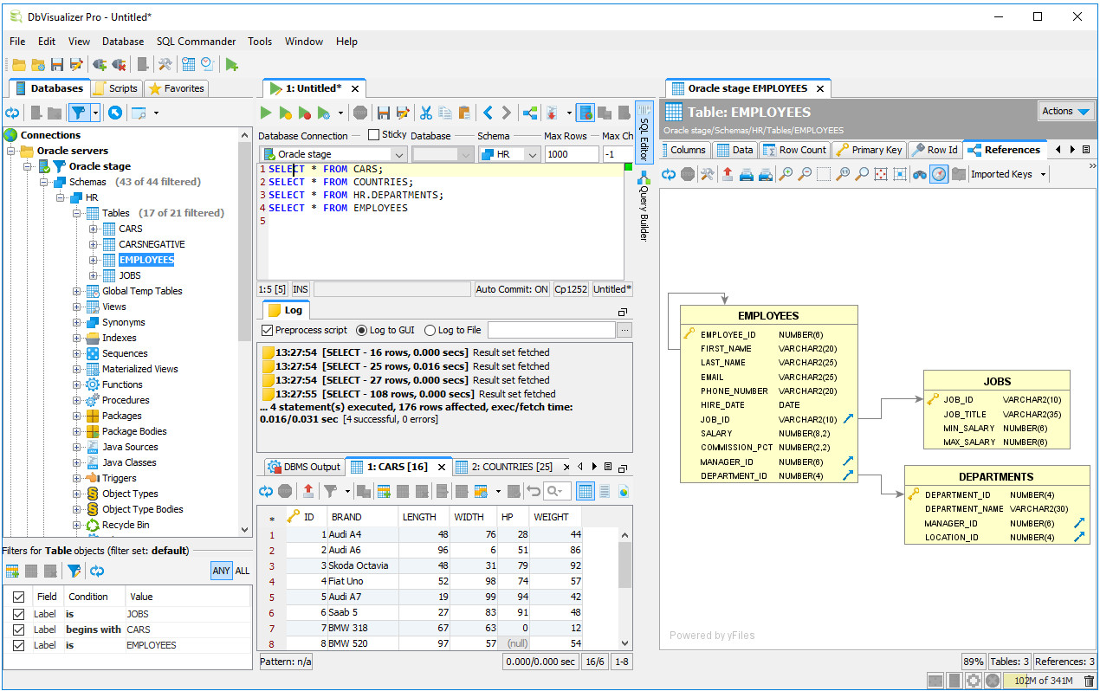Click the new SQL Commander green play-plus icon

click(231, 64)
